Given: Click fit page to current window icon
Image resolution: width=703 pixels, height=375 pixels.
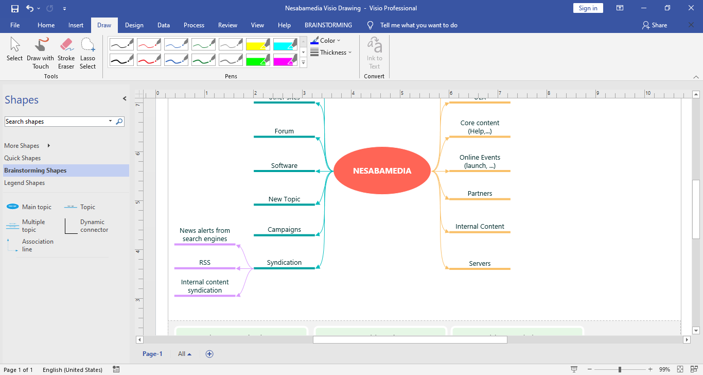Looking at the screenshot, I should 680,369.
